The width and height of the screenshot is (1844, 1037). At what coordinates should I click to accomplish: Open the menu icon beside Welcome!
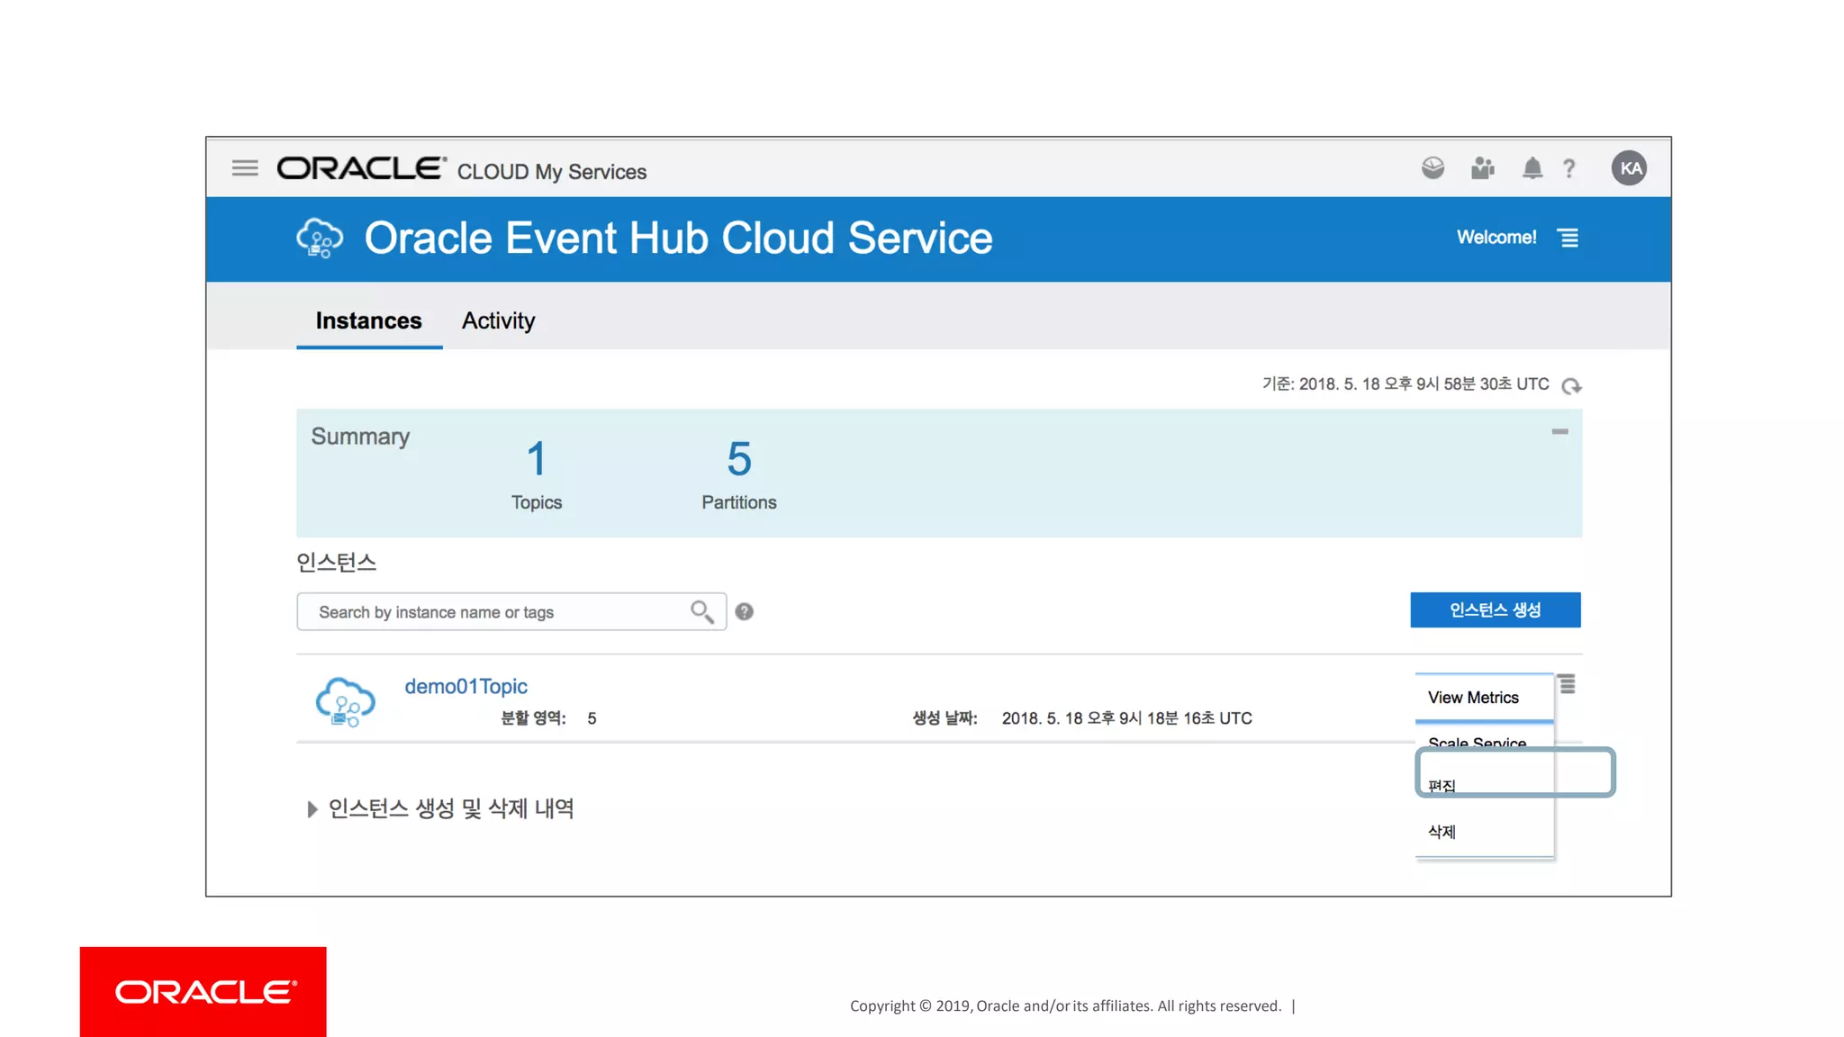pos(1568,238)
